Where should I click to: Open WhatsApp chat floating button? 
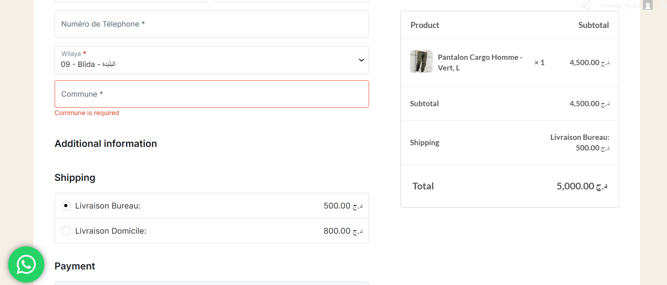click(x=26, y=264)
